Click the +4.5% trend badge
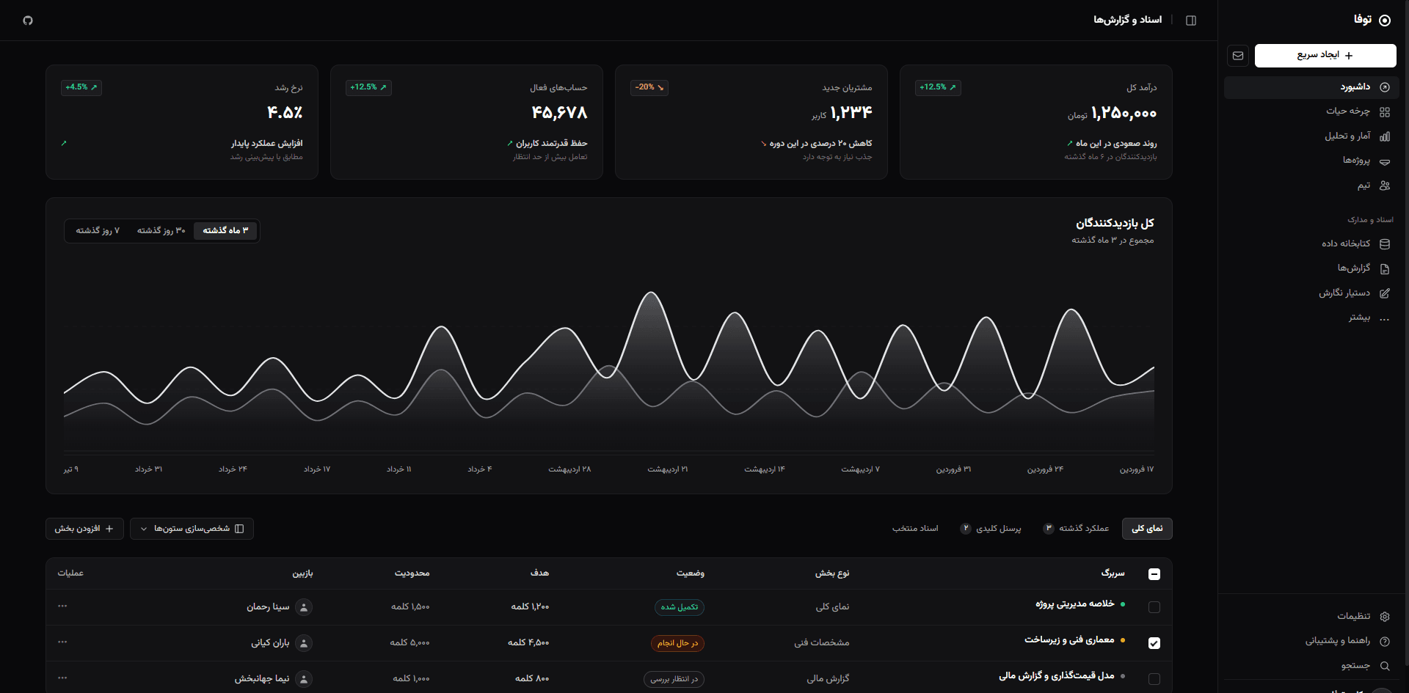 (x=81, y=87)
